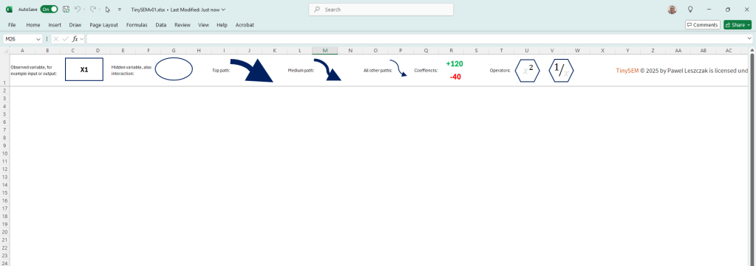756x266 pixels.
Task: Select the touch/mouse mode pointer icon
Action: click(x=107, y=9)
